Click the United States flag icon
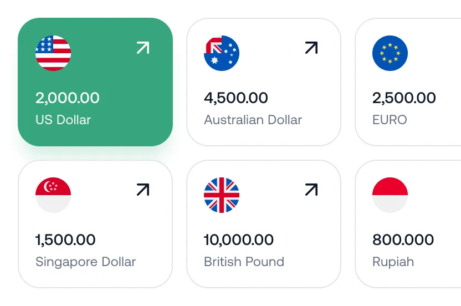 click(x=53, y=53)
